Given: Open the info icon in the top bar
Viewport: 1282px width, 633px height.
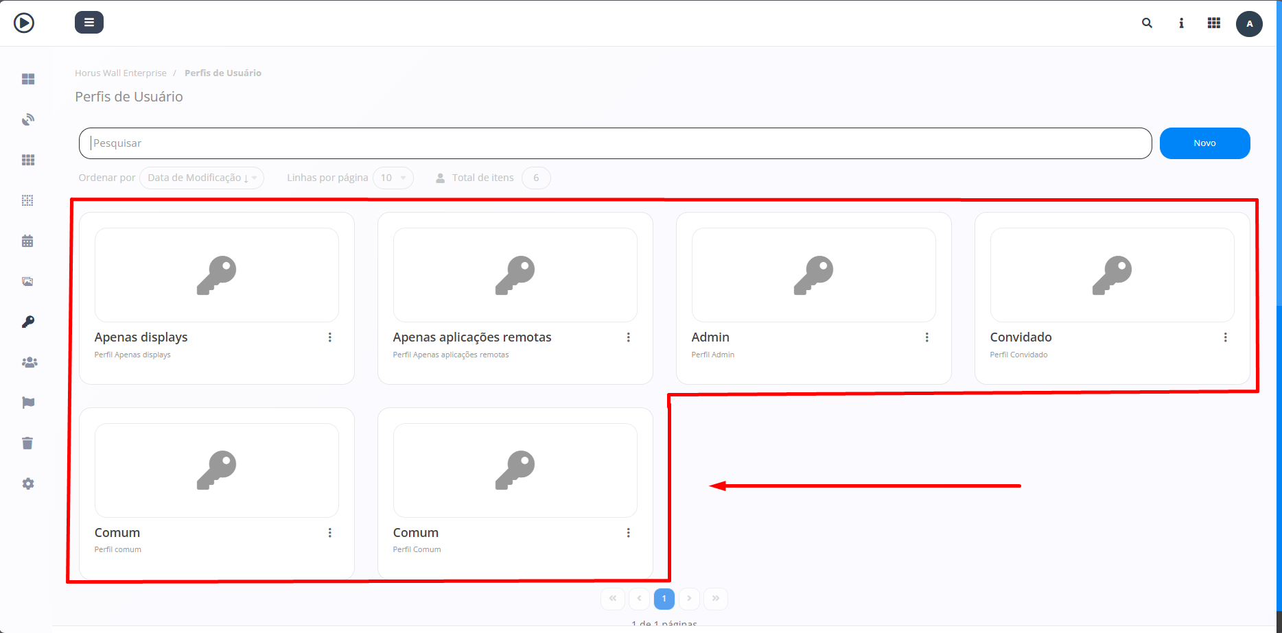Looking at the screenshot, I should click(x=1181, y=23).
